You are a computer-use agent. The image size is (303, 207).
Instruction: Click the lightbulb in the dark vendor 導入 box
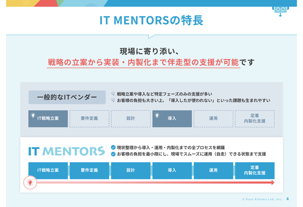pyautogui.click(x=157, y=115)
